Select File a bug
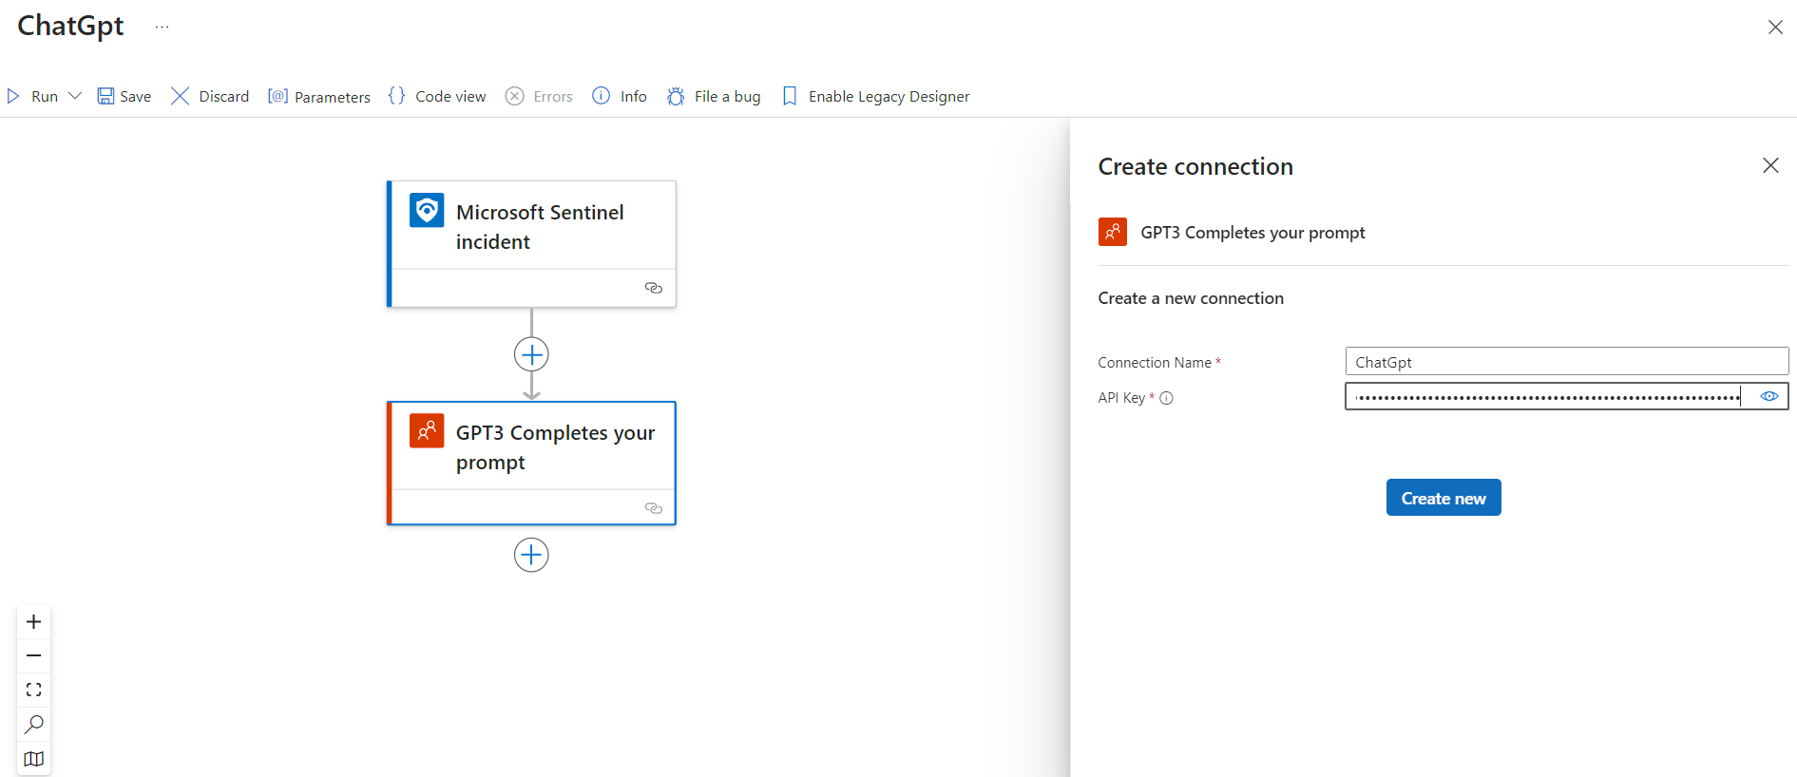1797x777 pixels. (714, 96)
